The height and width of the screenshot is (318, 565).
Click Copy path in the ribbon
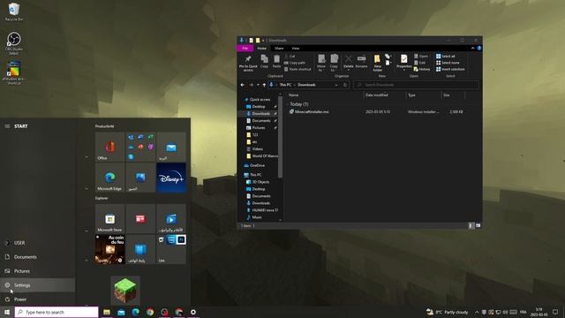294,63
